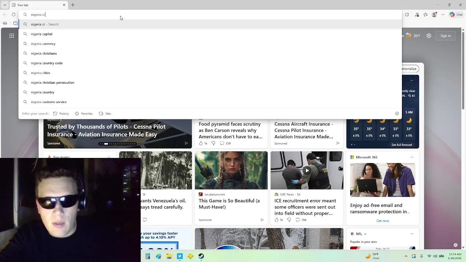
Task: Open File Explorer from the taskbar
Action: (169, 257)
